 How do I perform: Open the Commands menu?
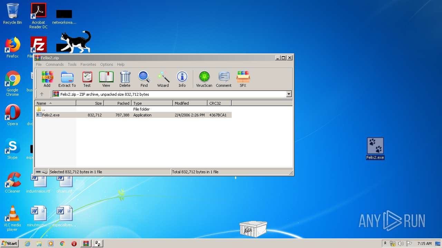(x=55, y=64)
